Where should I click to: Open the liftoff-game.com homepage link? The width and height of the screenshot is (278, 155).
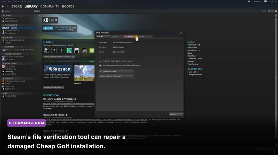pyautogui.click(x=123, y=42)
